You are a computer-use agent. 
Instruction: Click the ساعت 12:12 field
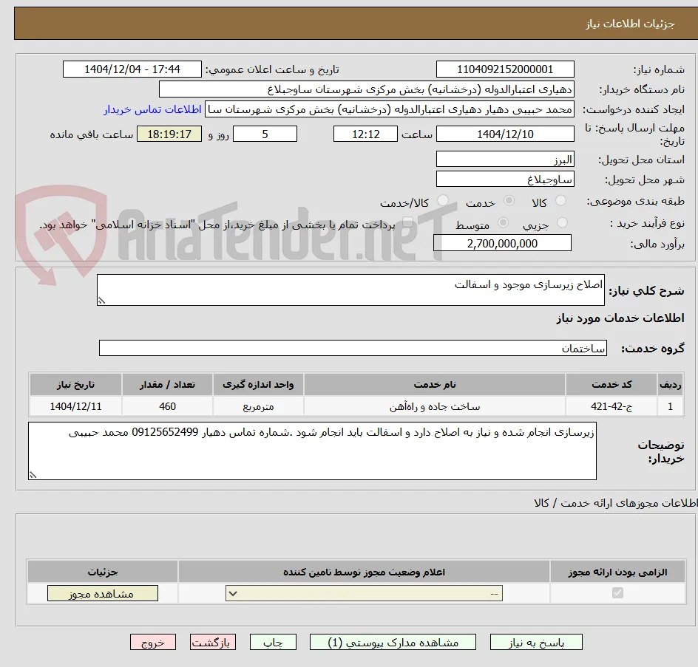[x=365, y=134]
